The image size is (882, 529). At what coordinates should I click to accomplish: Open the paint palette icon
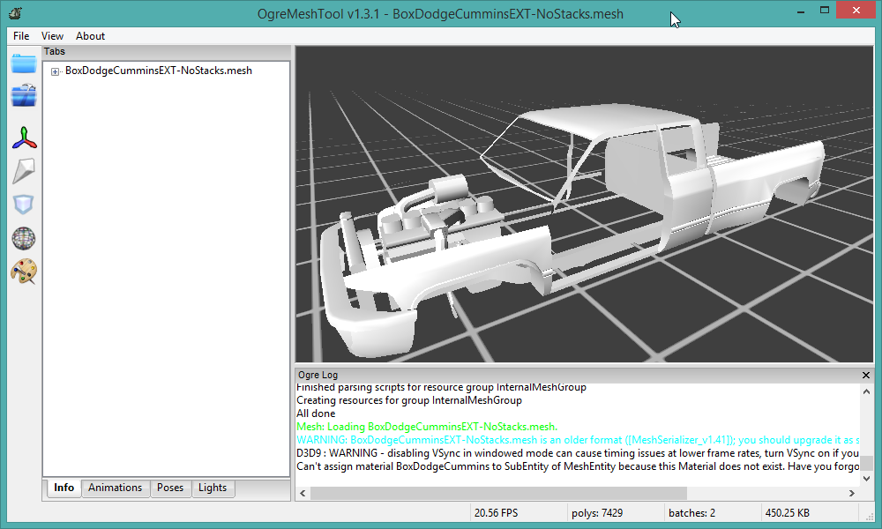point(24,272)
